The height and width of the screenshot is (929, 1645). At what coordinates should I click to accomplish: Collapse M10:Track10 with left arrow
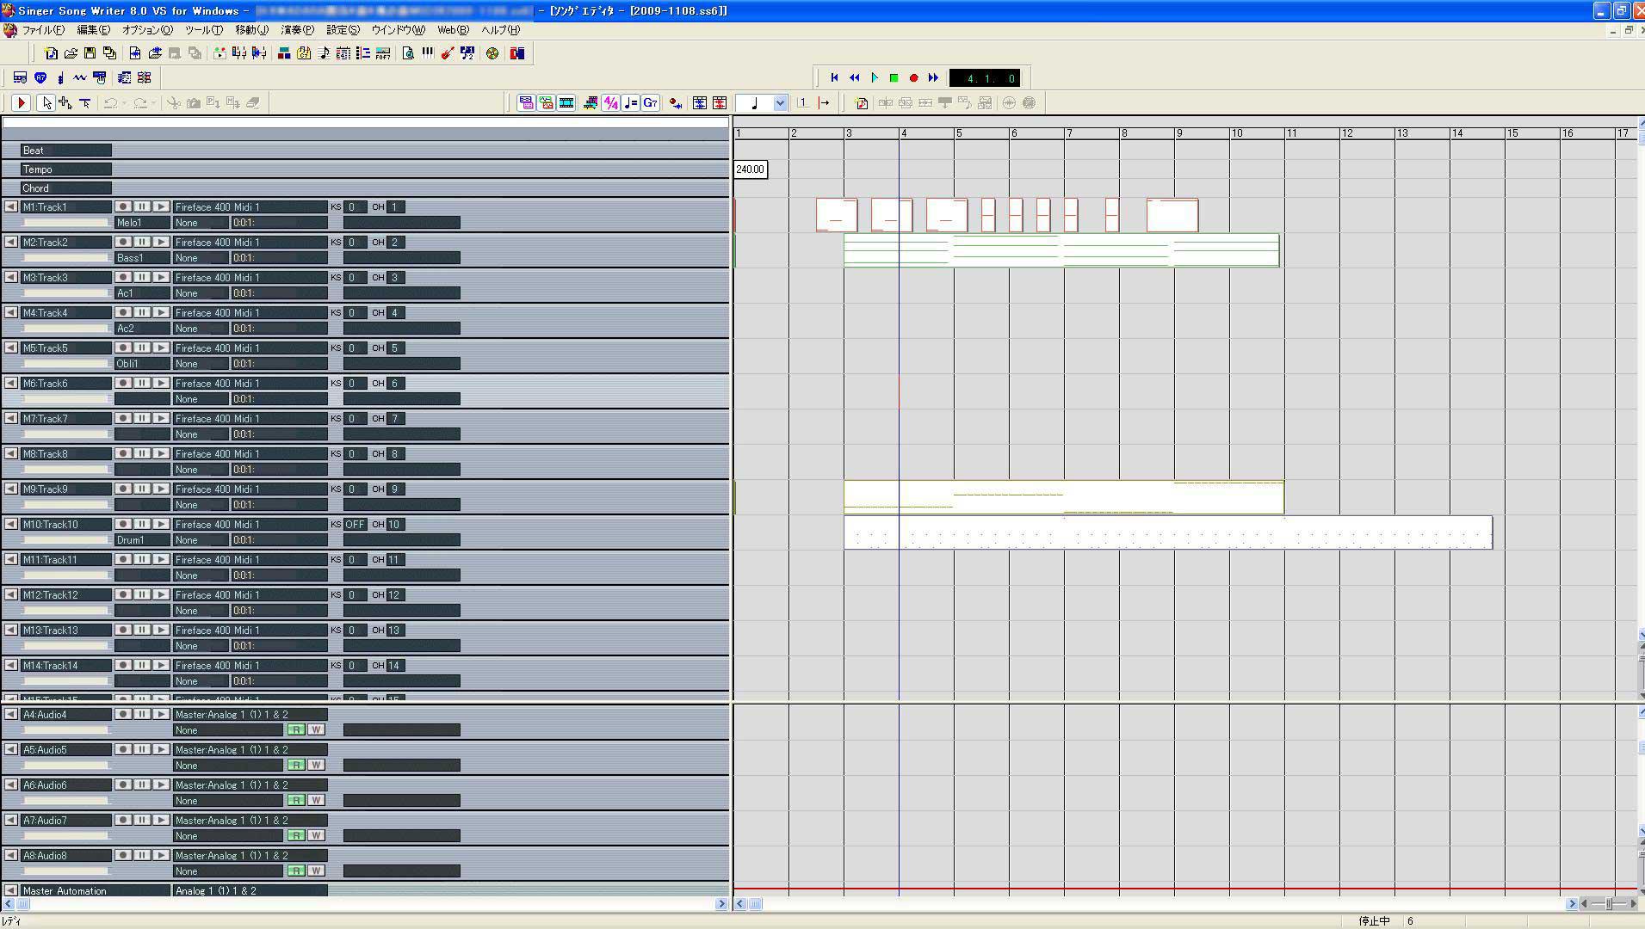10,524
